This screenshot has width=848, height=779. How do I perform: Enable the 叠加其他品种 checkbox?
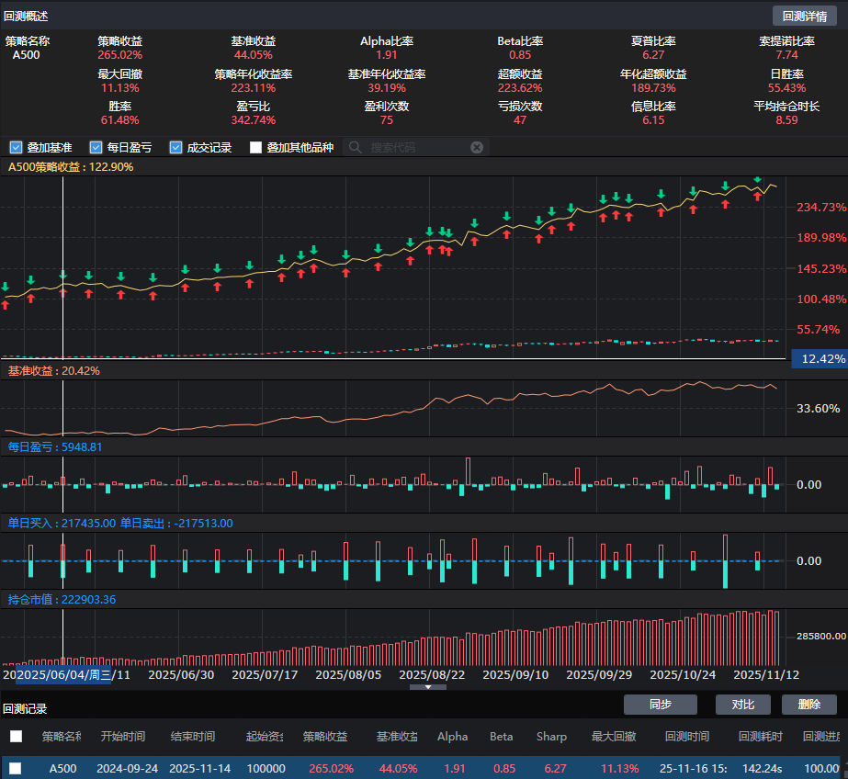coord(256,147)
